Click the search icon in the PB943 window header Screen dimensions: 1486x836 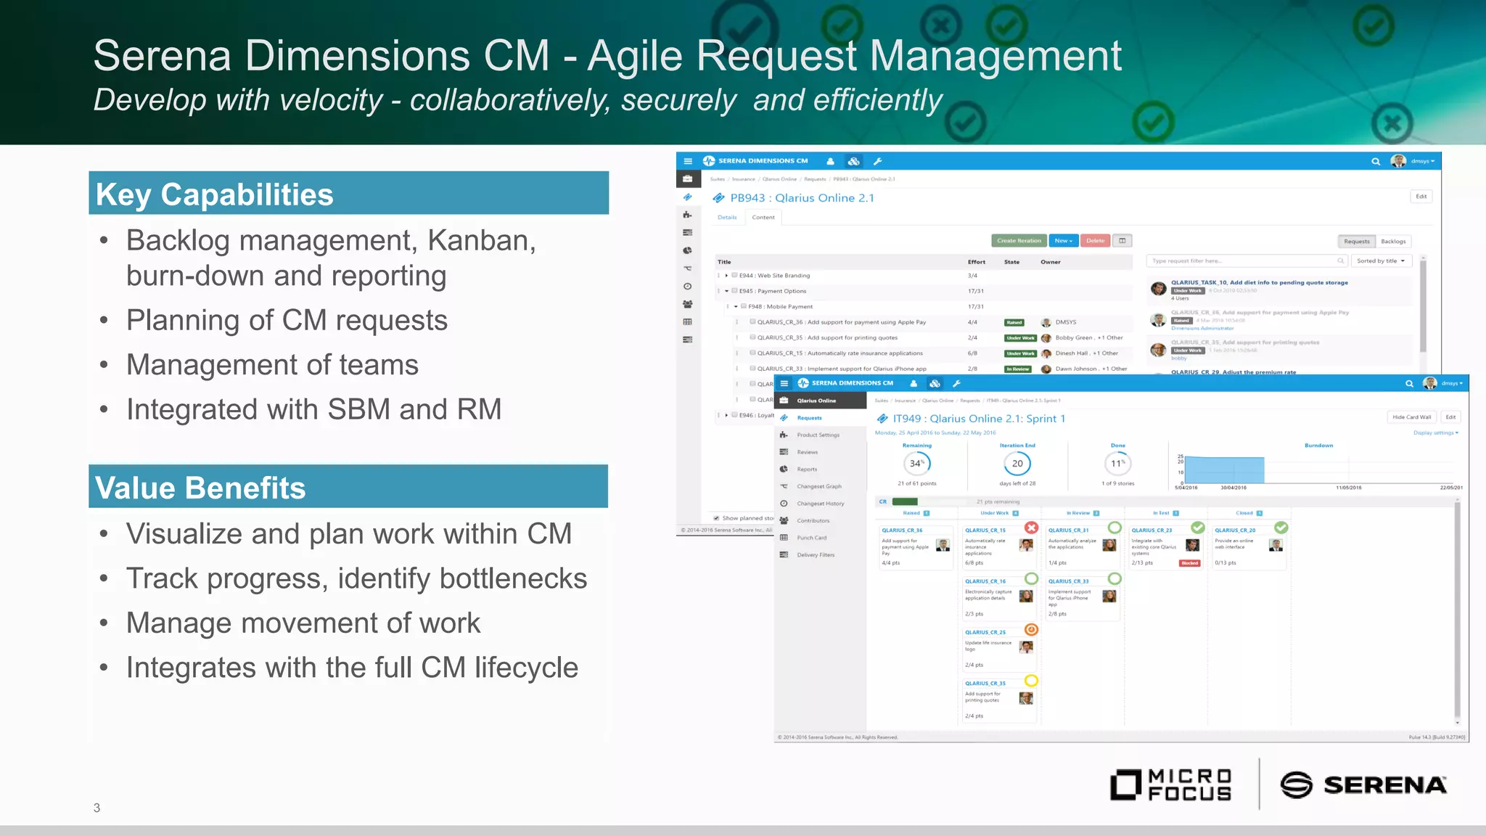click(1376, 161)
